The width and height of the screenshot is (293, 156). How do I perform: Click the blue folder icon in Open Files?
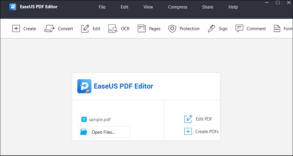[84, 132]
